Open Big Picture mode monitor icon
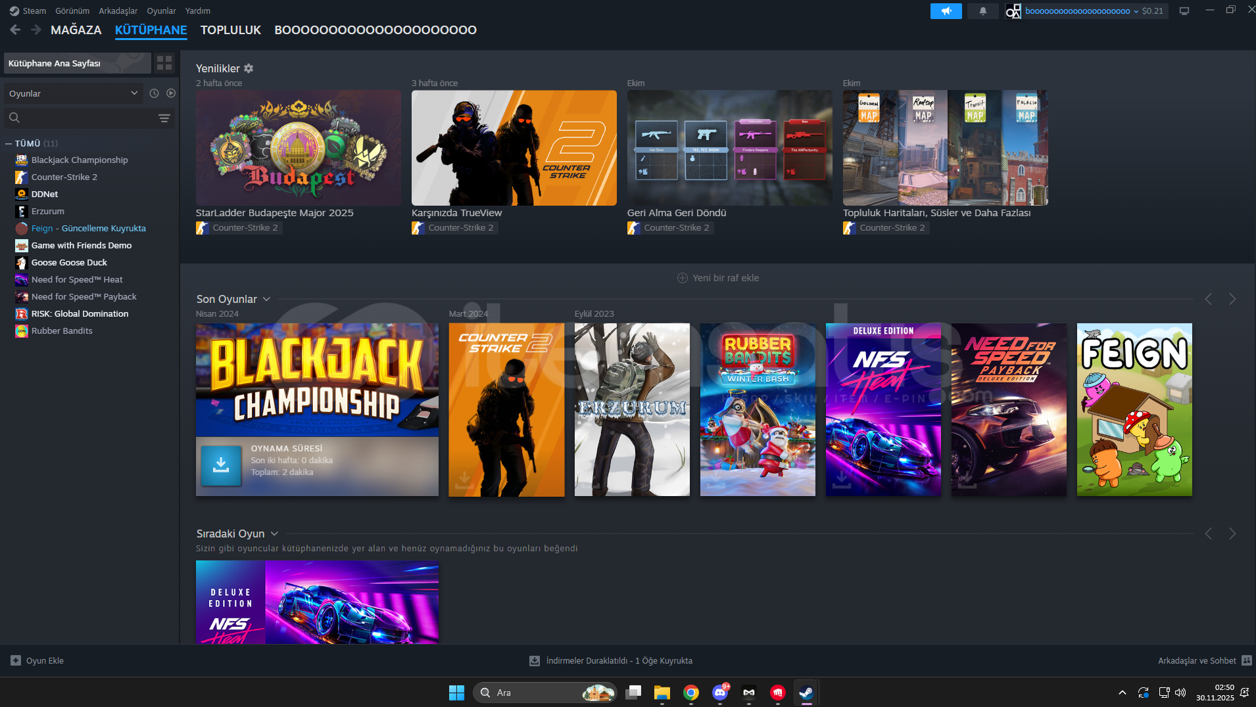Screen dimensions: 1256x707 point(1184,11)
